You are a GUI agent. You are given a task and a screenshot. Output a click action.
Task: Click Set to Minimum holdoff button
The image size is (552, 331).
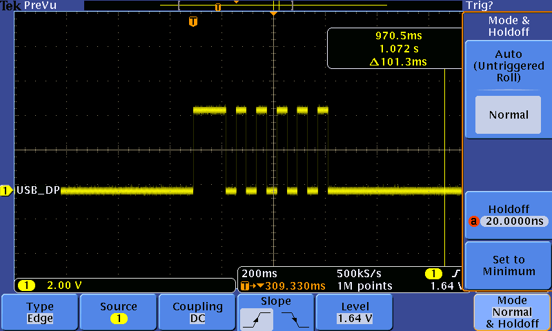pos(509,265)
